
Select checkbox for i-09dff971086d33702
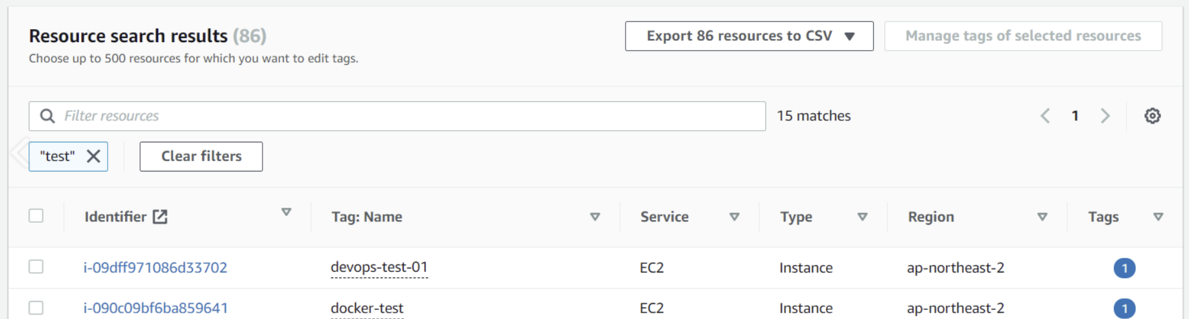[x=36, y=267]
